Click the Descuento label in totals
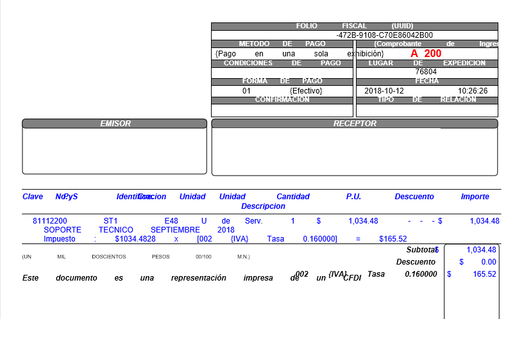 416,262
